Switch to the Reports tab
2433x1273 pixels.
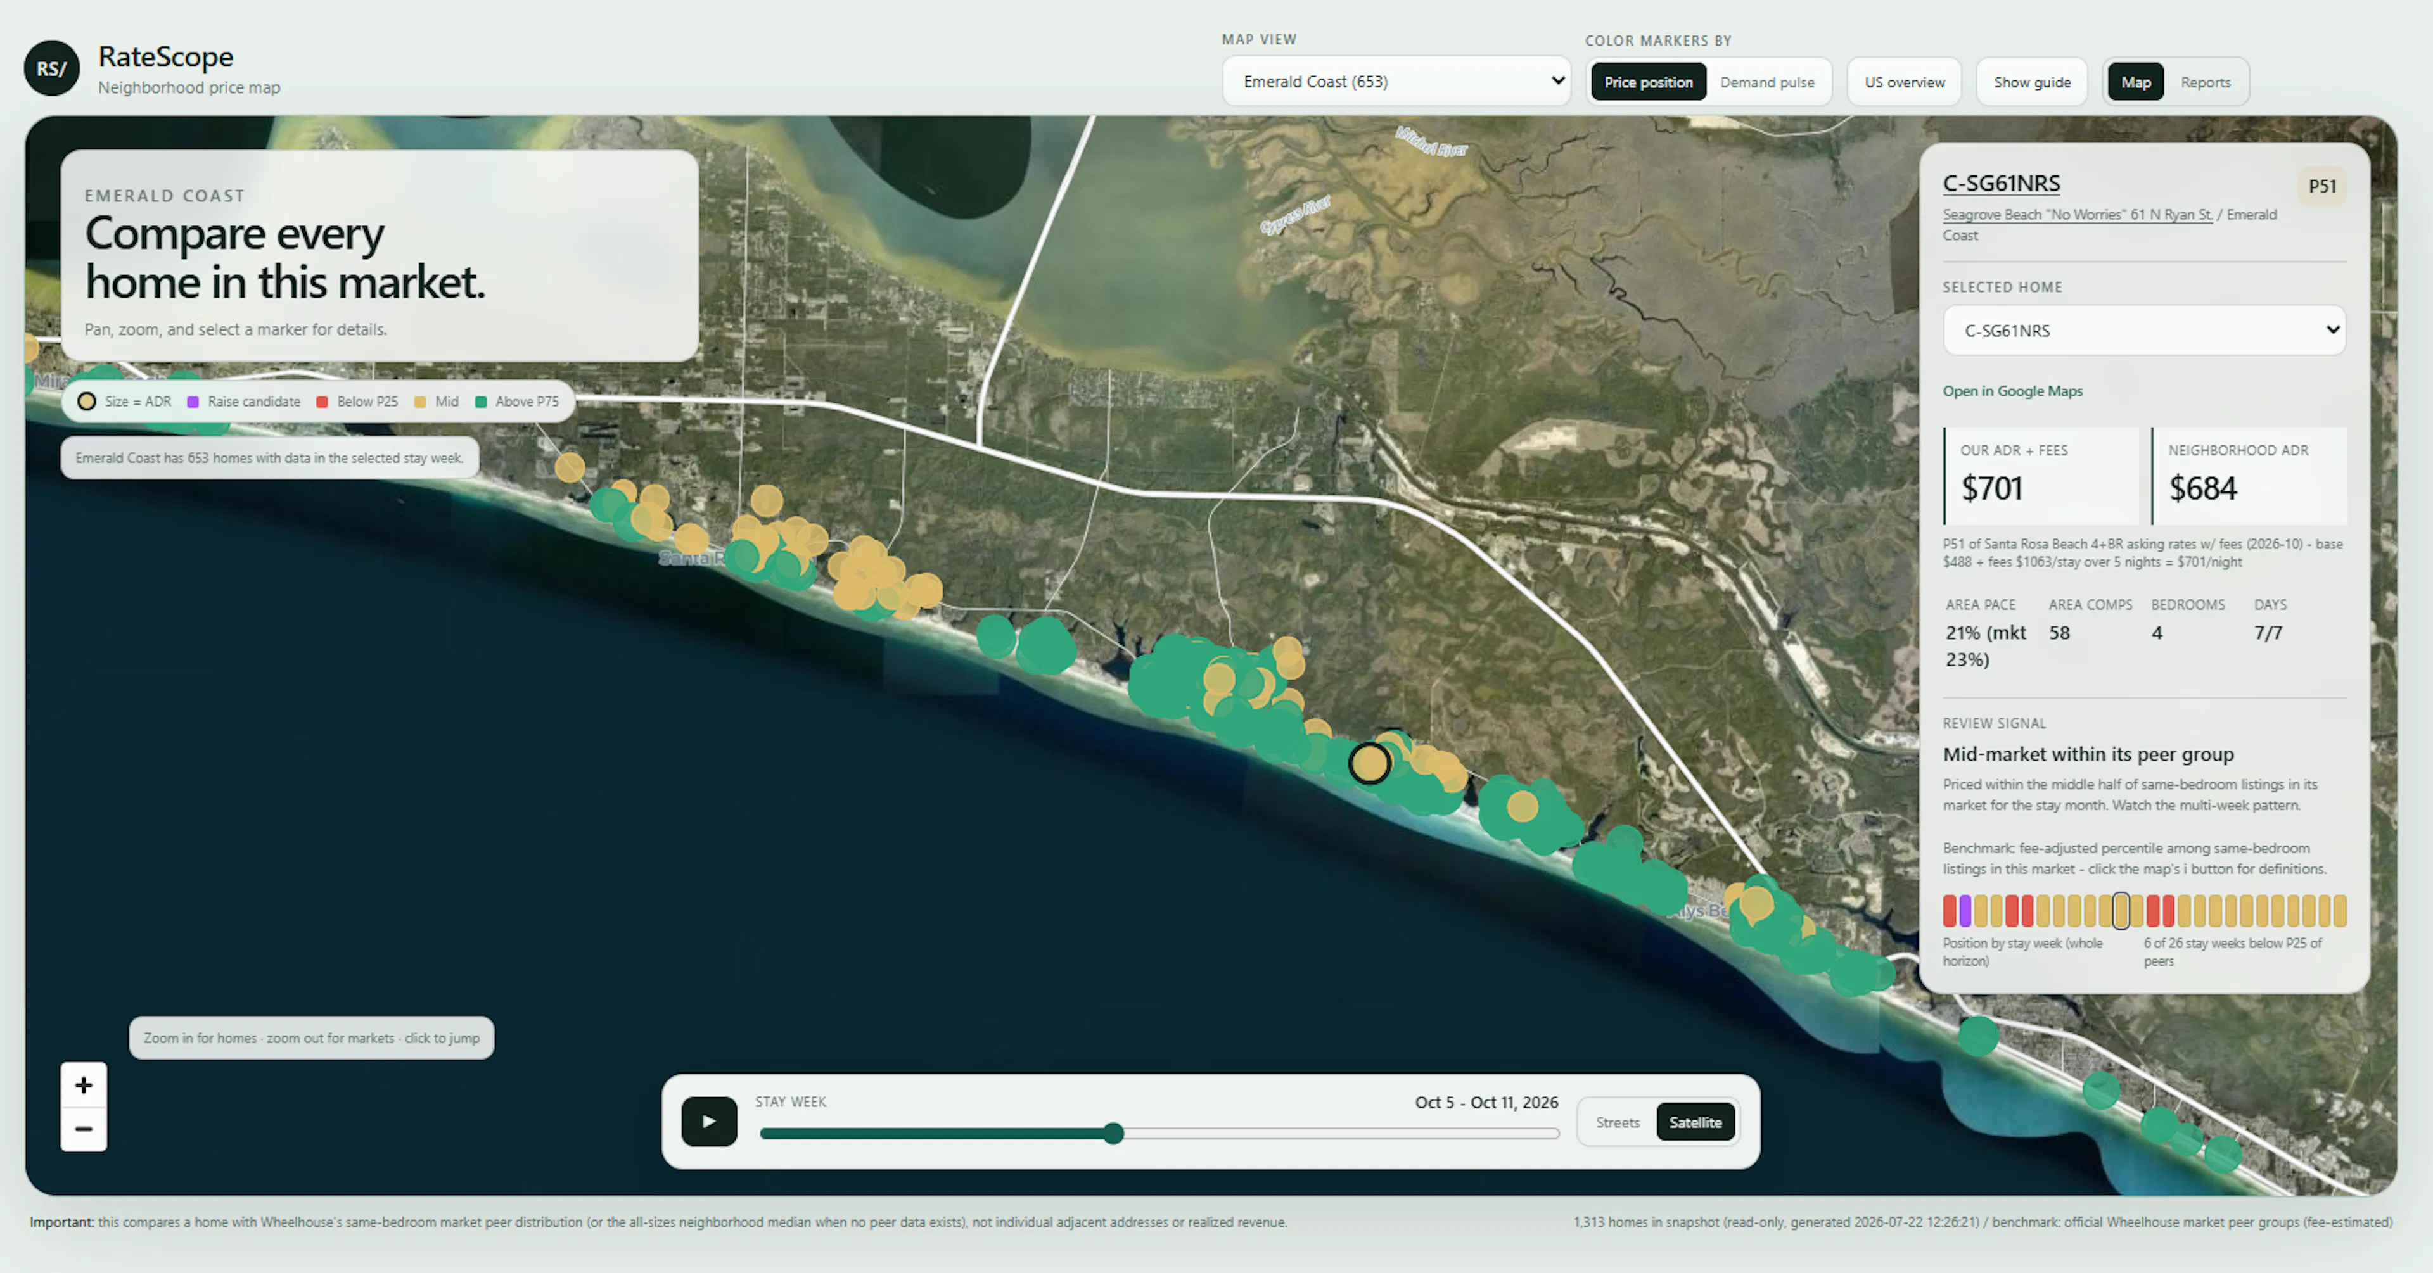(x=2206, y=82)
